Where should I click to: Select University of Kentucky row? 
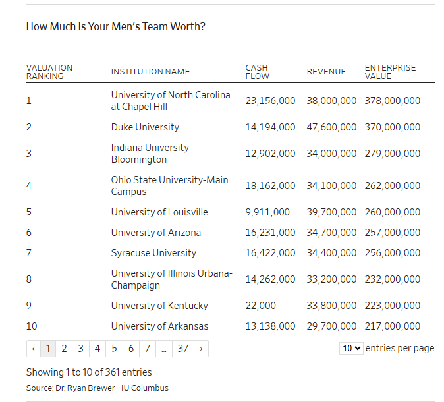[x=159, y=306]
